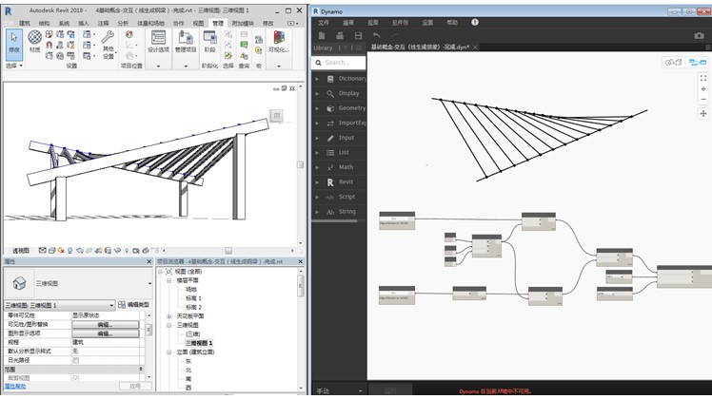The height and width of the screenshot is (399, 712).
Task: Click the 应用 (Apply) button in Properties
Action: tap(135, 386)
